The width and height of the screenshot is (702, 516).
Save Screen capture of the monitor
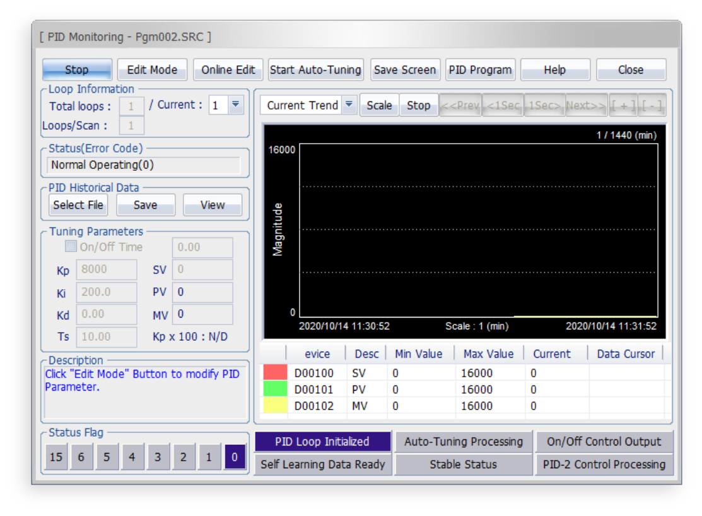tap(404, 70)
